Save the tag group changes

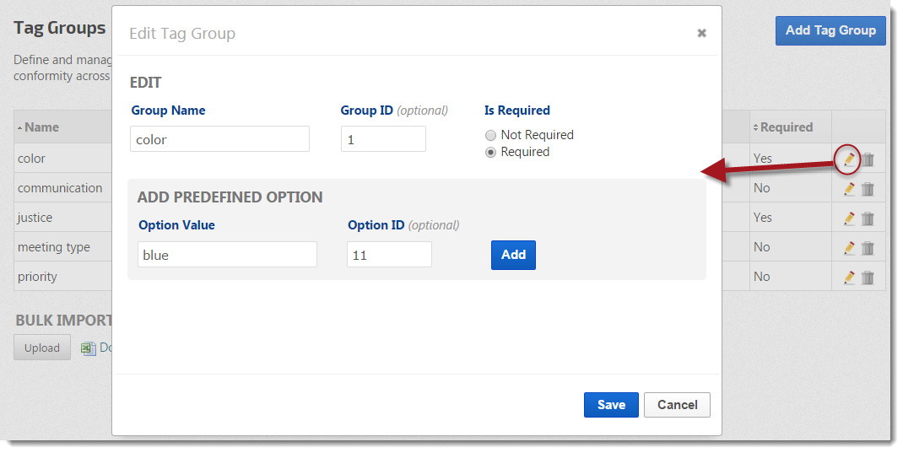tap(611, 405)
